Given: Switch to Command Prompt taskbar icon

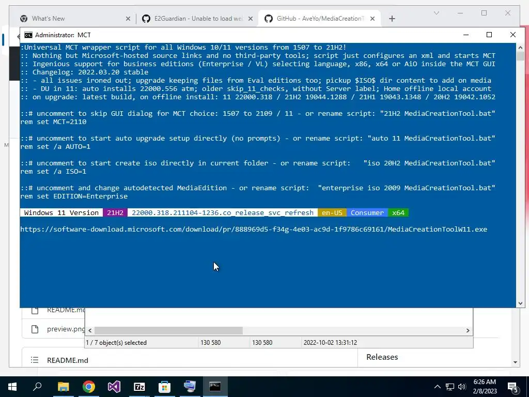Looking at the screenshot, I should pyautogui.click(x=215, y=387).
